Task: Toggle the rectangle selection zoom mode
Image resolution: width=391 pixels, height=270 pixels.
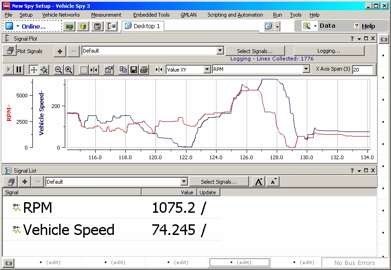Action: tap(84, 70)
